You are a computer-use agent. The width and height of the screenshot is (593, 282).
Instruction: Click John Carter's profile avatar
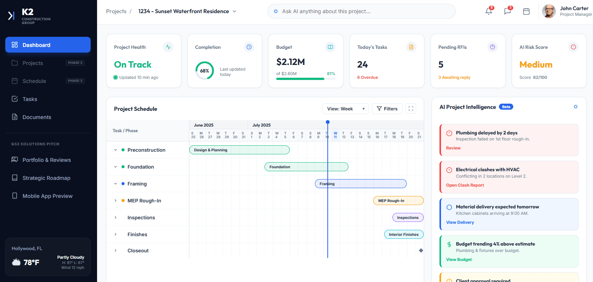[549, 11]
